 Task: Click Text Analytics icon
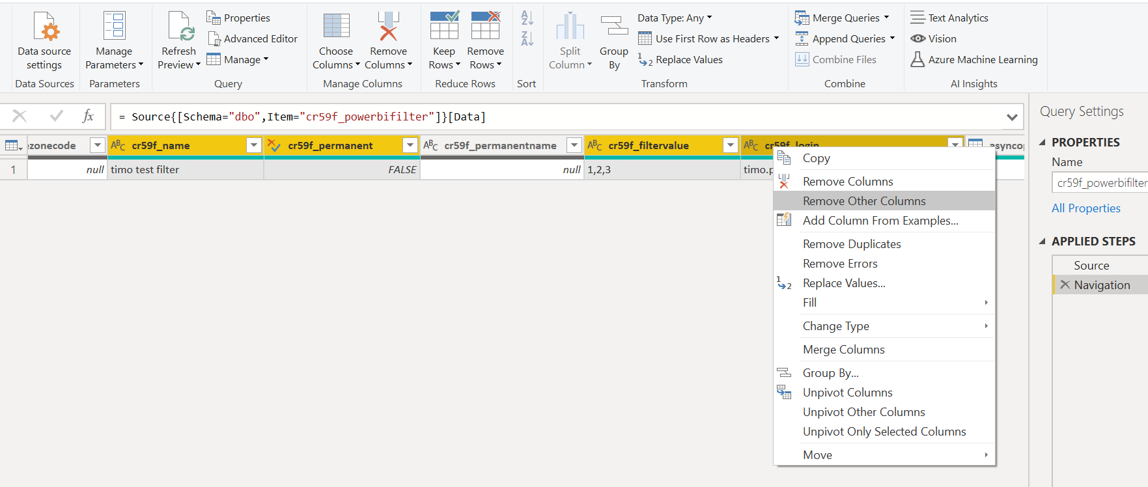point(917,18)
